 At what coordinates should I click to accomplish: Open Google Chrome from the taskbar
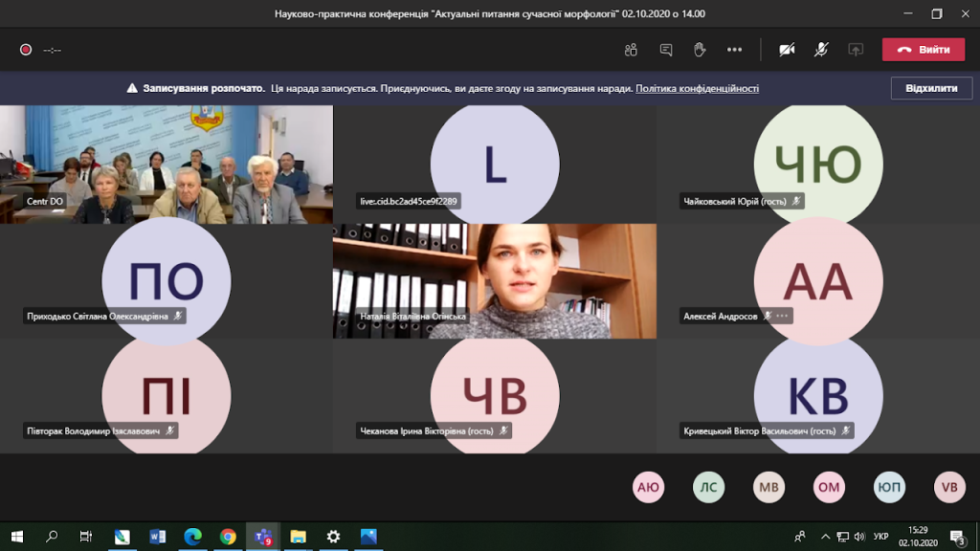pos(228,537)
